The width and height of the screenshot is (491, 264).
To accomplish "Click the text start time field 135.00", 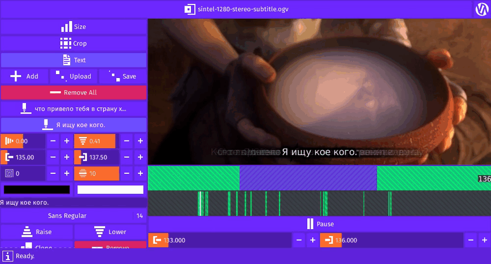I will 23,157.
